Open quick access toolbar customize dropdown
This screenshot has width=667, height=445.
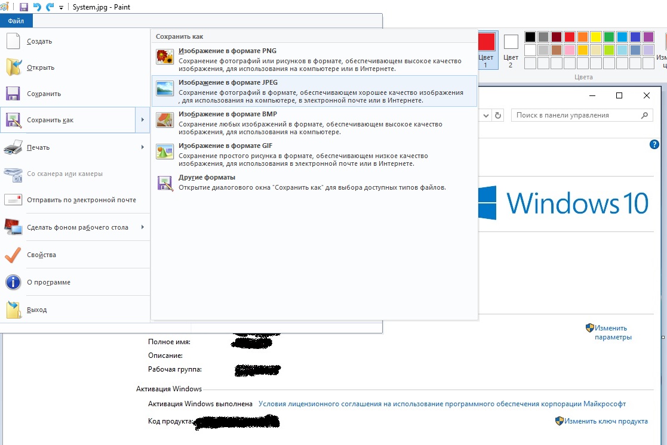[62, 8]
